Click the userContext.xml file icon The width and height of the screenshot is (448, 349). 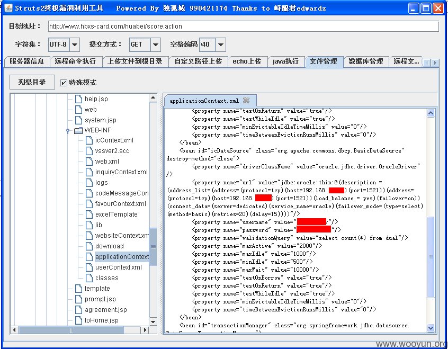[x=89, y=267]
